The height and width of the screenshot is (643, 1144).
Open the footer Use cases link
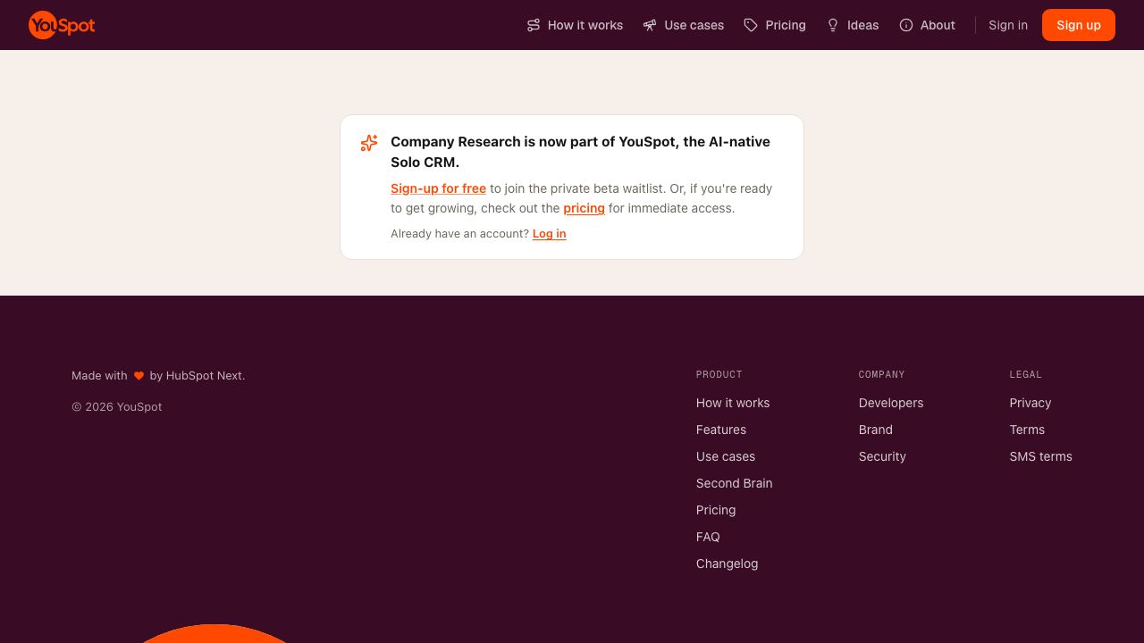(726, 456)
